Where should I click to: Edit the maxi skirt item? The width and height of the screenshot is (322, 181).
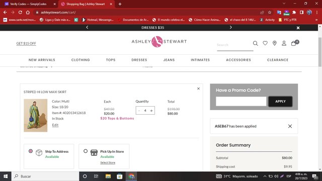pos(55,125)
